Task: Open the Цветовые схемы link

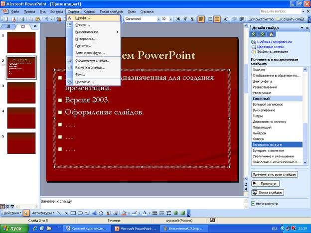Action: pyautogui.click(x=270, y=47)
